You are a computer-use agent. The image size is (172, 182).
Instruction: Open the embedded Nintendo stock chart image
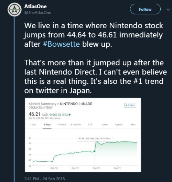(83, 135)
